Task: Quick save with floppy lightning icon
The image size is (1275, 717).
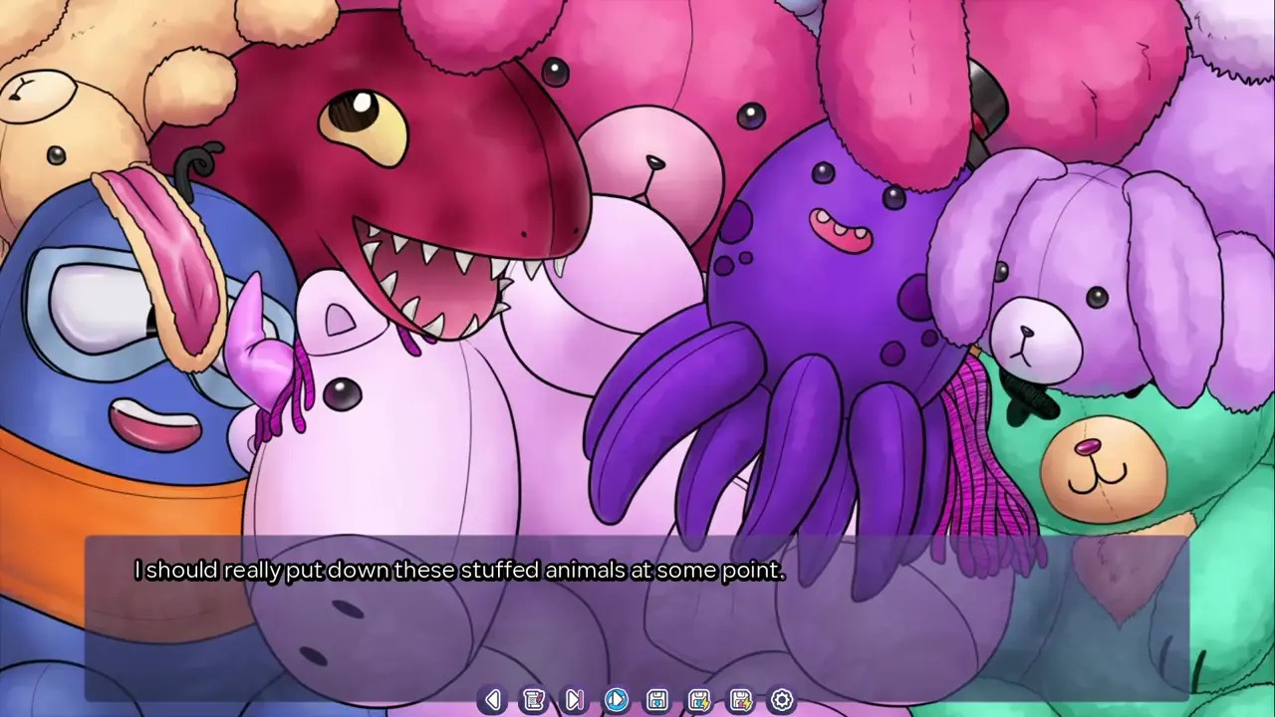Action: click(699, 700)
